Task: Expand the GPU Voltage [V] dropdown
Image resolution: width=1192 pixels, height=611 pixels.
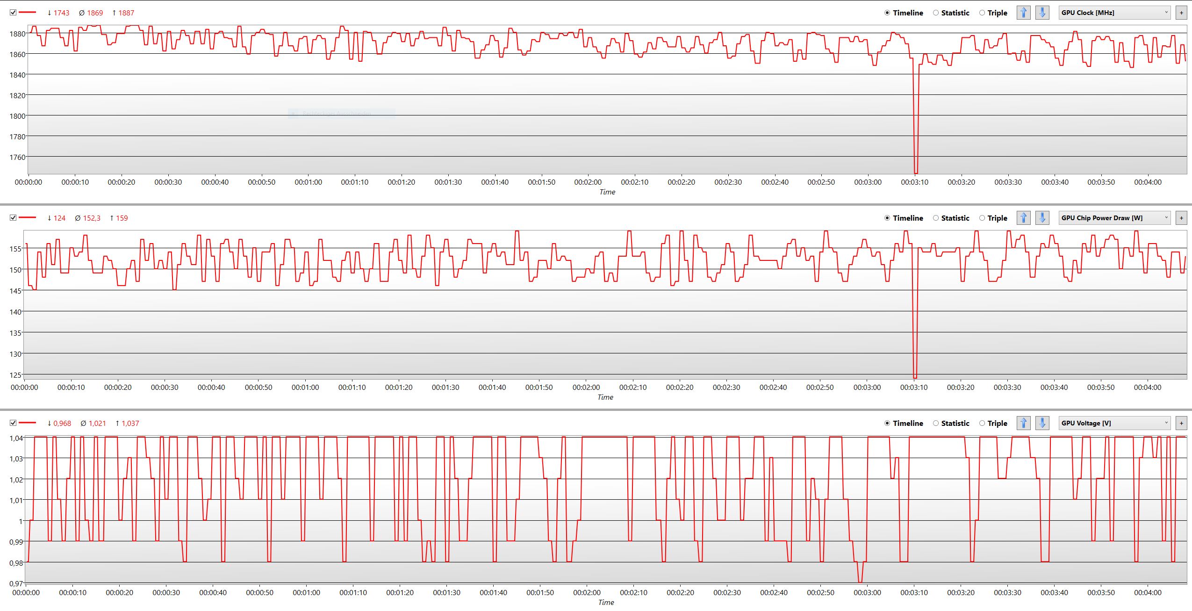Action: tap(1114, 423)
